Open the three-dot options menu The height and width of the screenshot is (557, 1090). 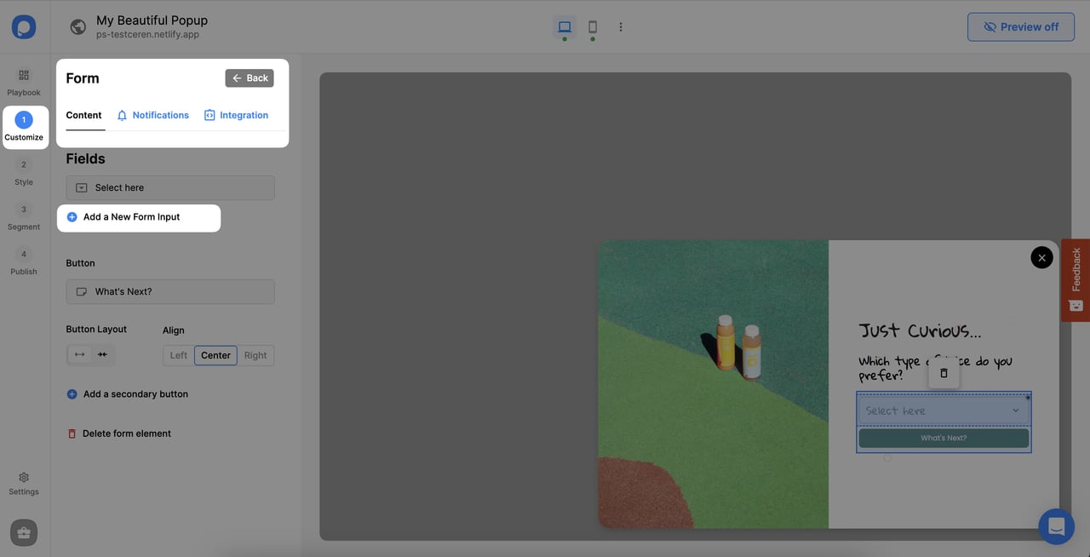pos(620,26)
